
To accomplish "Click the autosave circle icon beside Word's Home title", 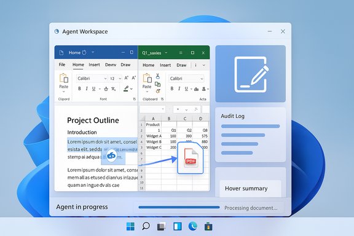I will [x=84, y=52].
